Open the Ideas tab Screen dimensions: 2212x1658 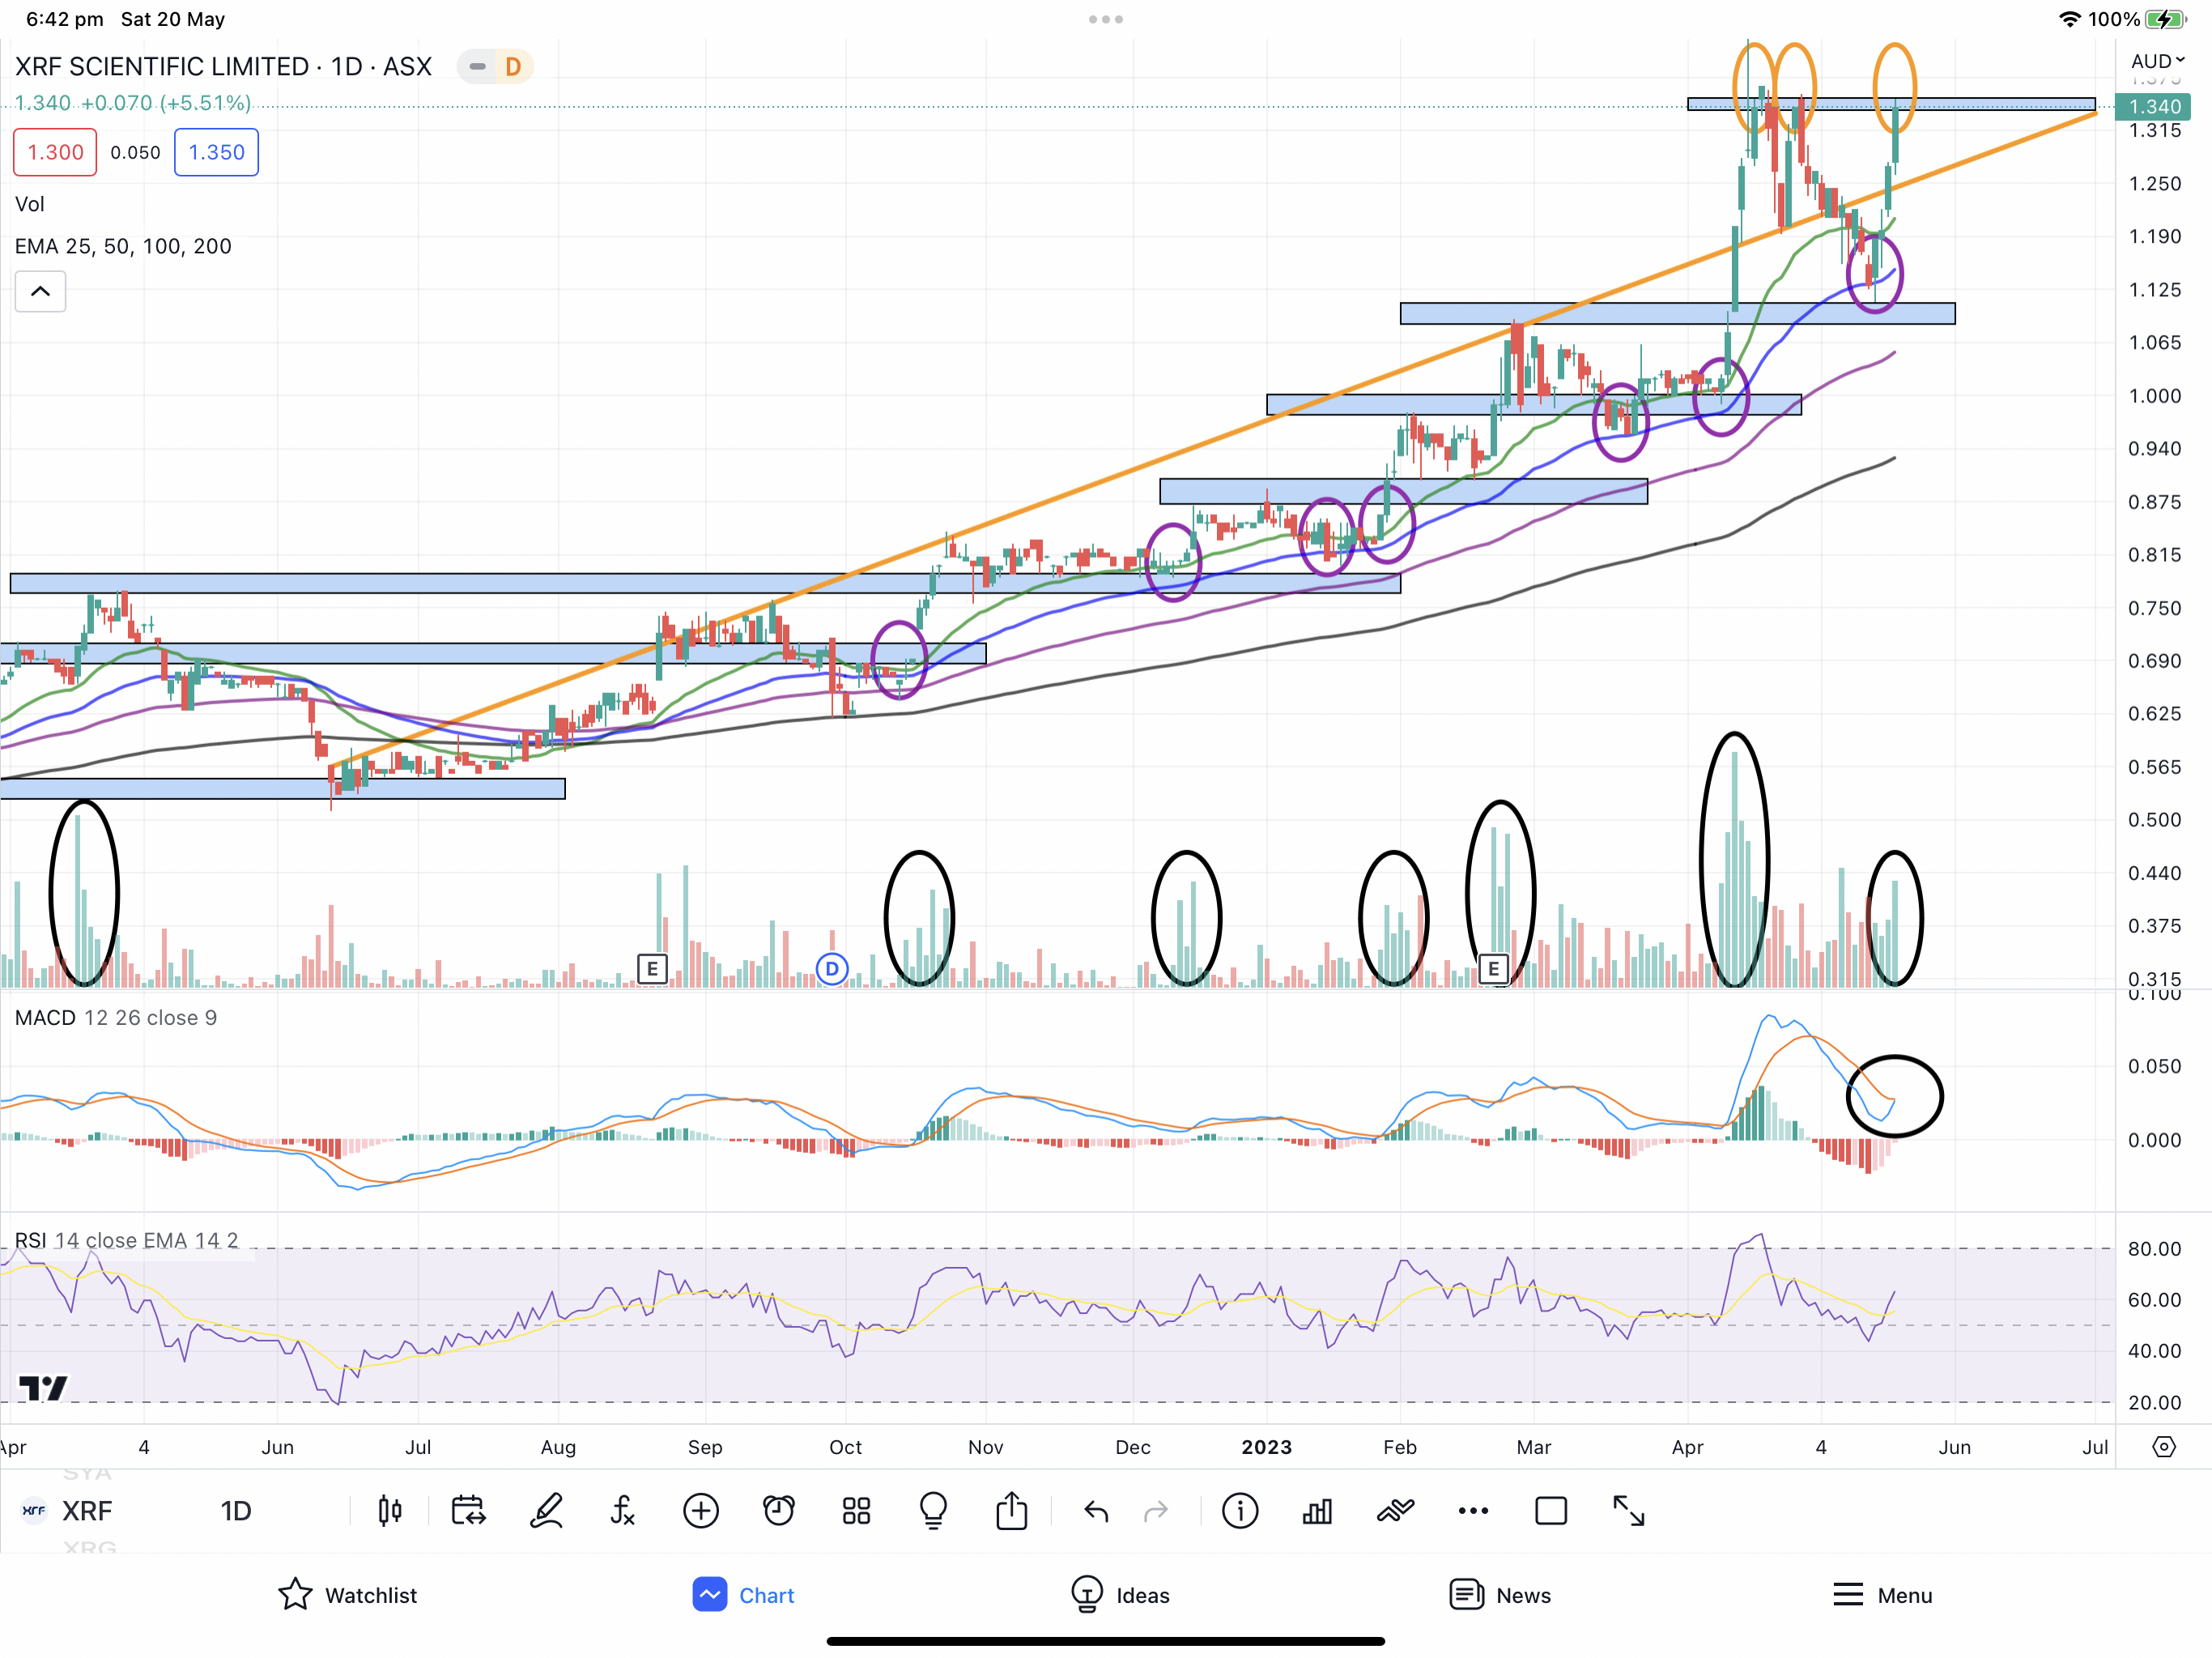(x=1119, y=1595)
